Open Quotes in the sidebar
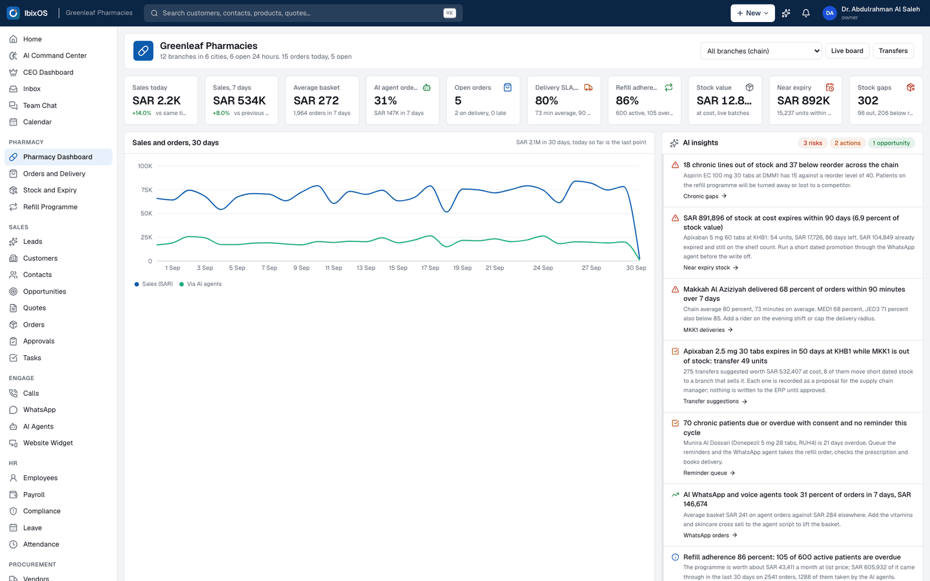The height and width of the screenshot is (581, 930). point(58,308)
